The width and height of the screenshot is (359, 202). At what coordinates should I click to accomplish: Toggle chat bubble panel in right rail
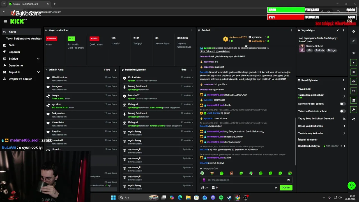point(354,81)
